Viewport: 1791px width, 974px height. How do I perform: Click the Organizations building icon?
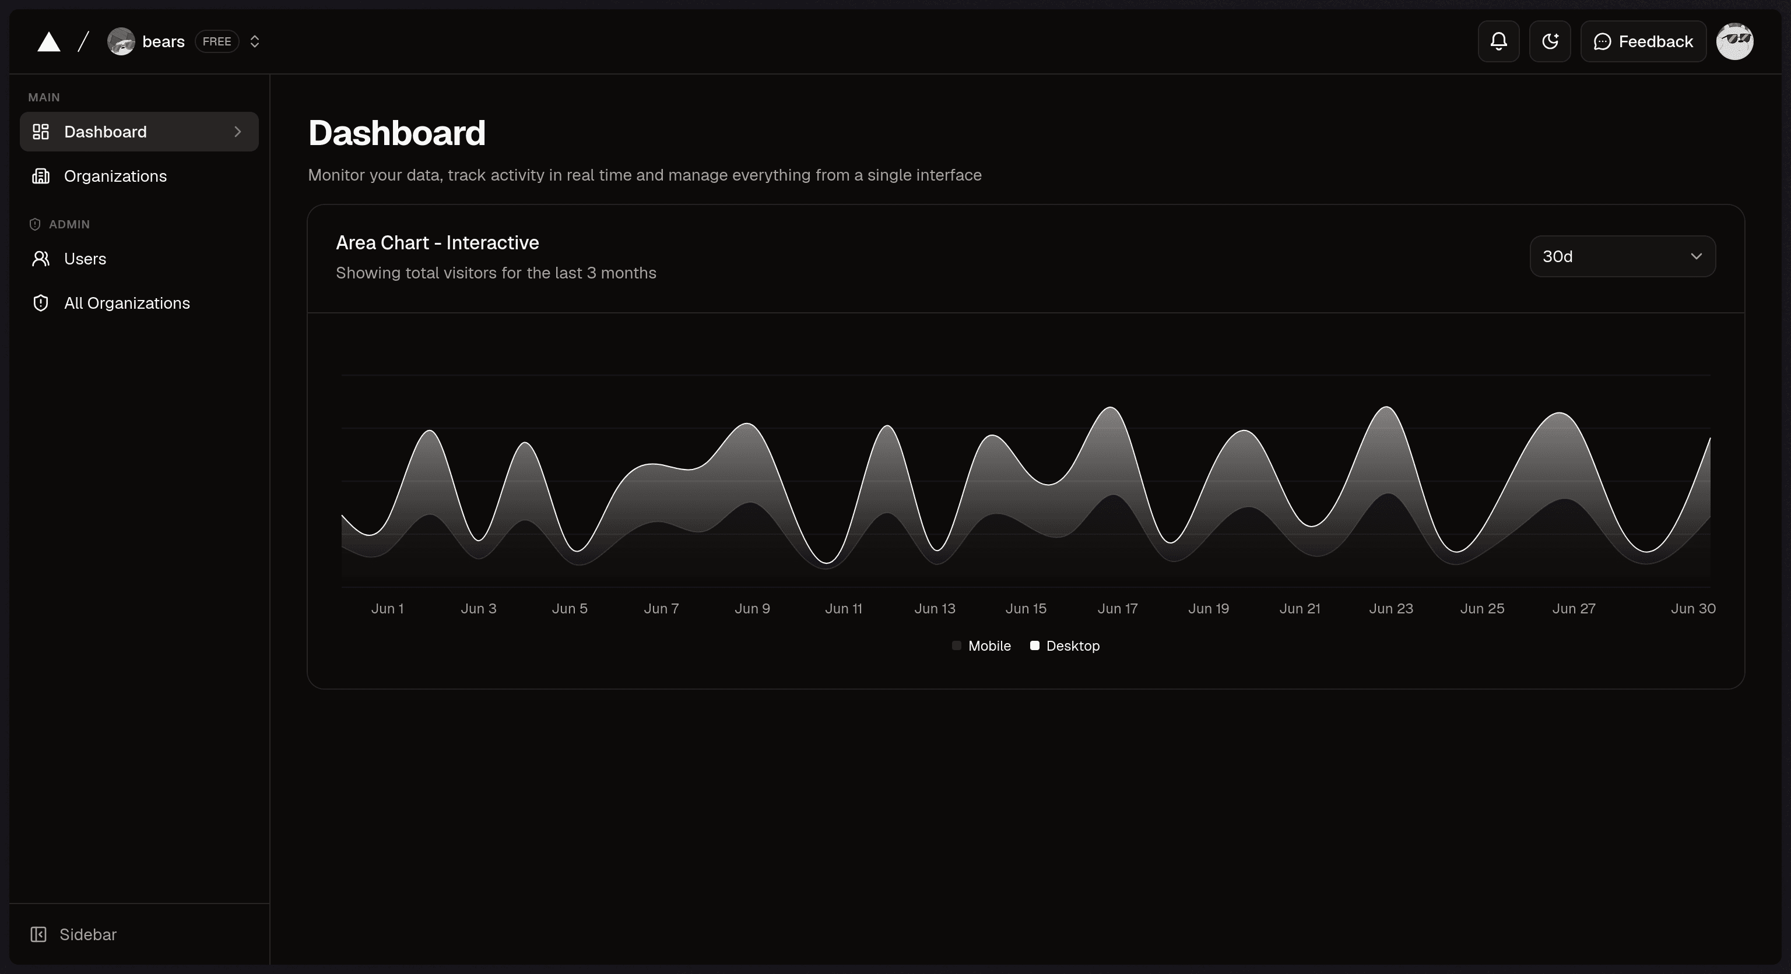coord(40,177)
